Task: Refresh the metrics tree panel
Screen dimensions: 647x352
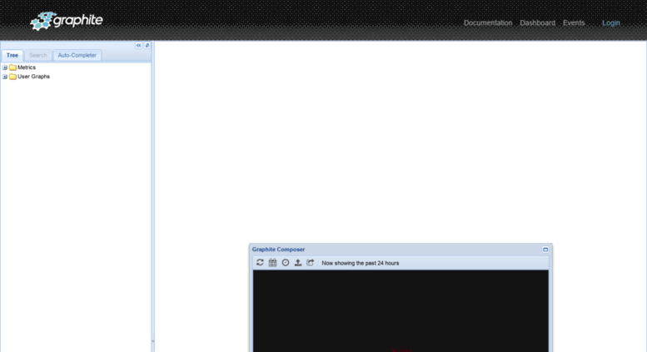Action: pyautogui.click(x=147, y=45)
